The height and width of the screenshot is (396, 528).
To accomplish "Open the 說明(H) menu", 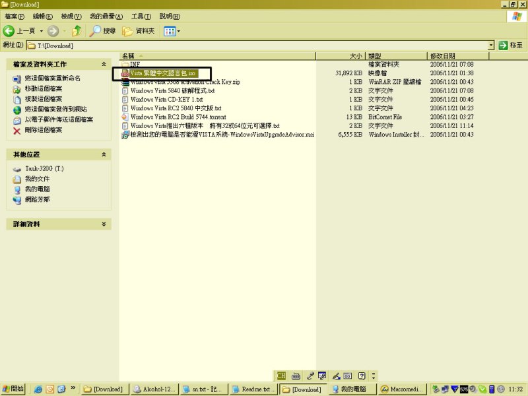I will [x=170, y=16].
